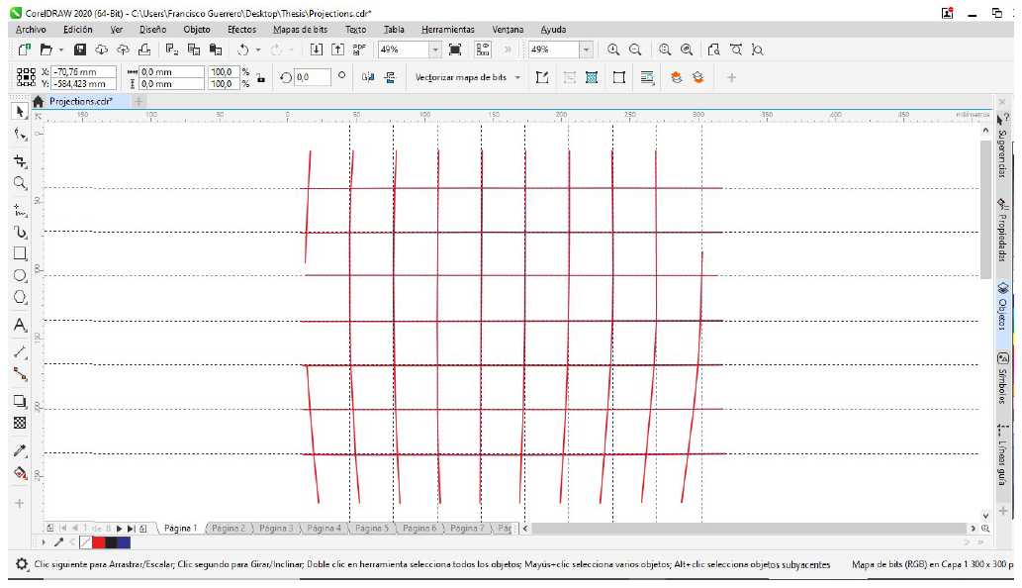This screenshot has width=1022, height=588.
Task: Click the no-fill swatch in the document palette
Action: coord(85,542)
